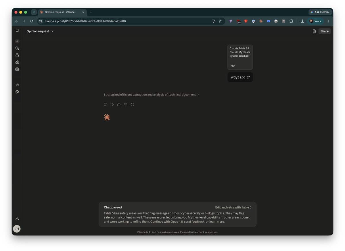The height and width of the screenshot is (251, 345).
Task: Click Edit and retry with Fable 5
Action: point(233,207)
